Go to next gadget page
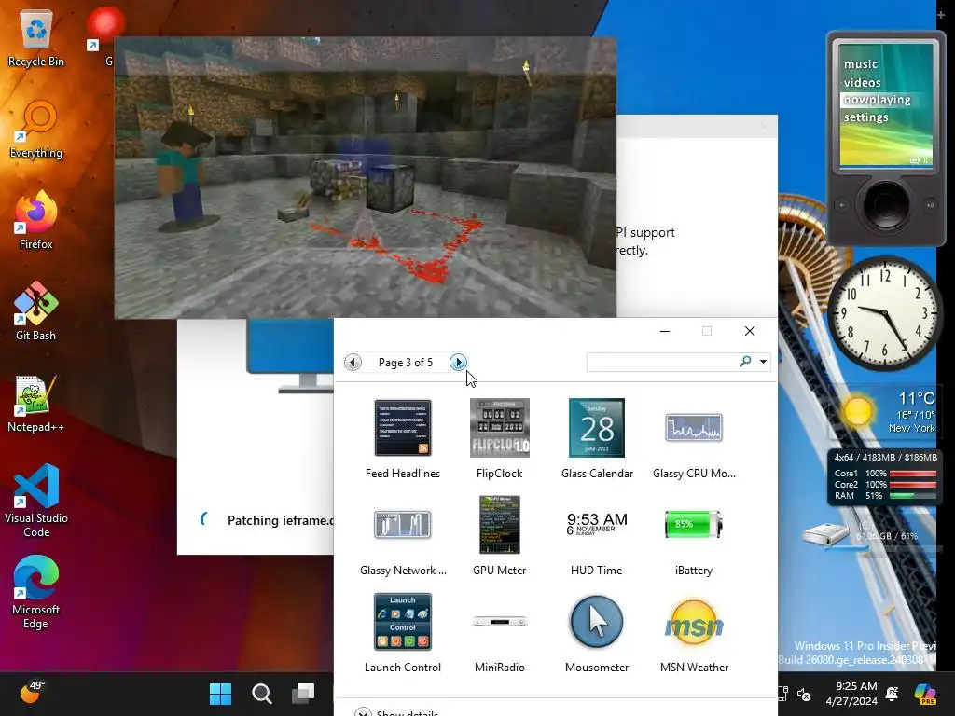This screenshot has width=955, height=716. pyautogui.click(x=458, y=363)
